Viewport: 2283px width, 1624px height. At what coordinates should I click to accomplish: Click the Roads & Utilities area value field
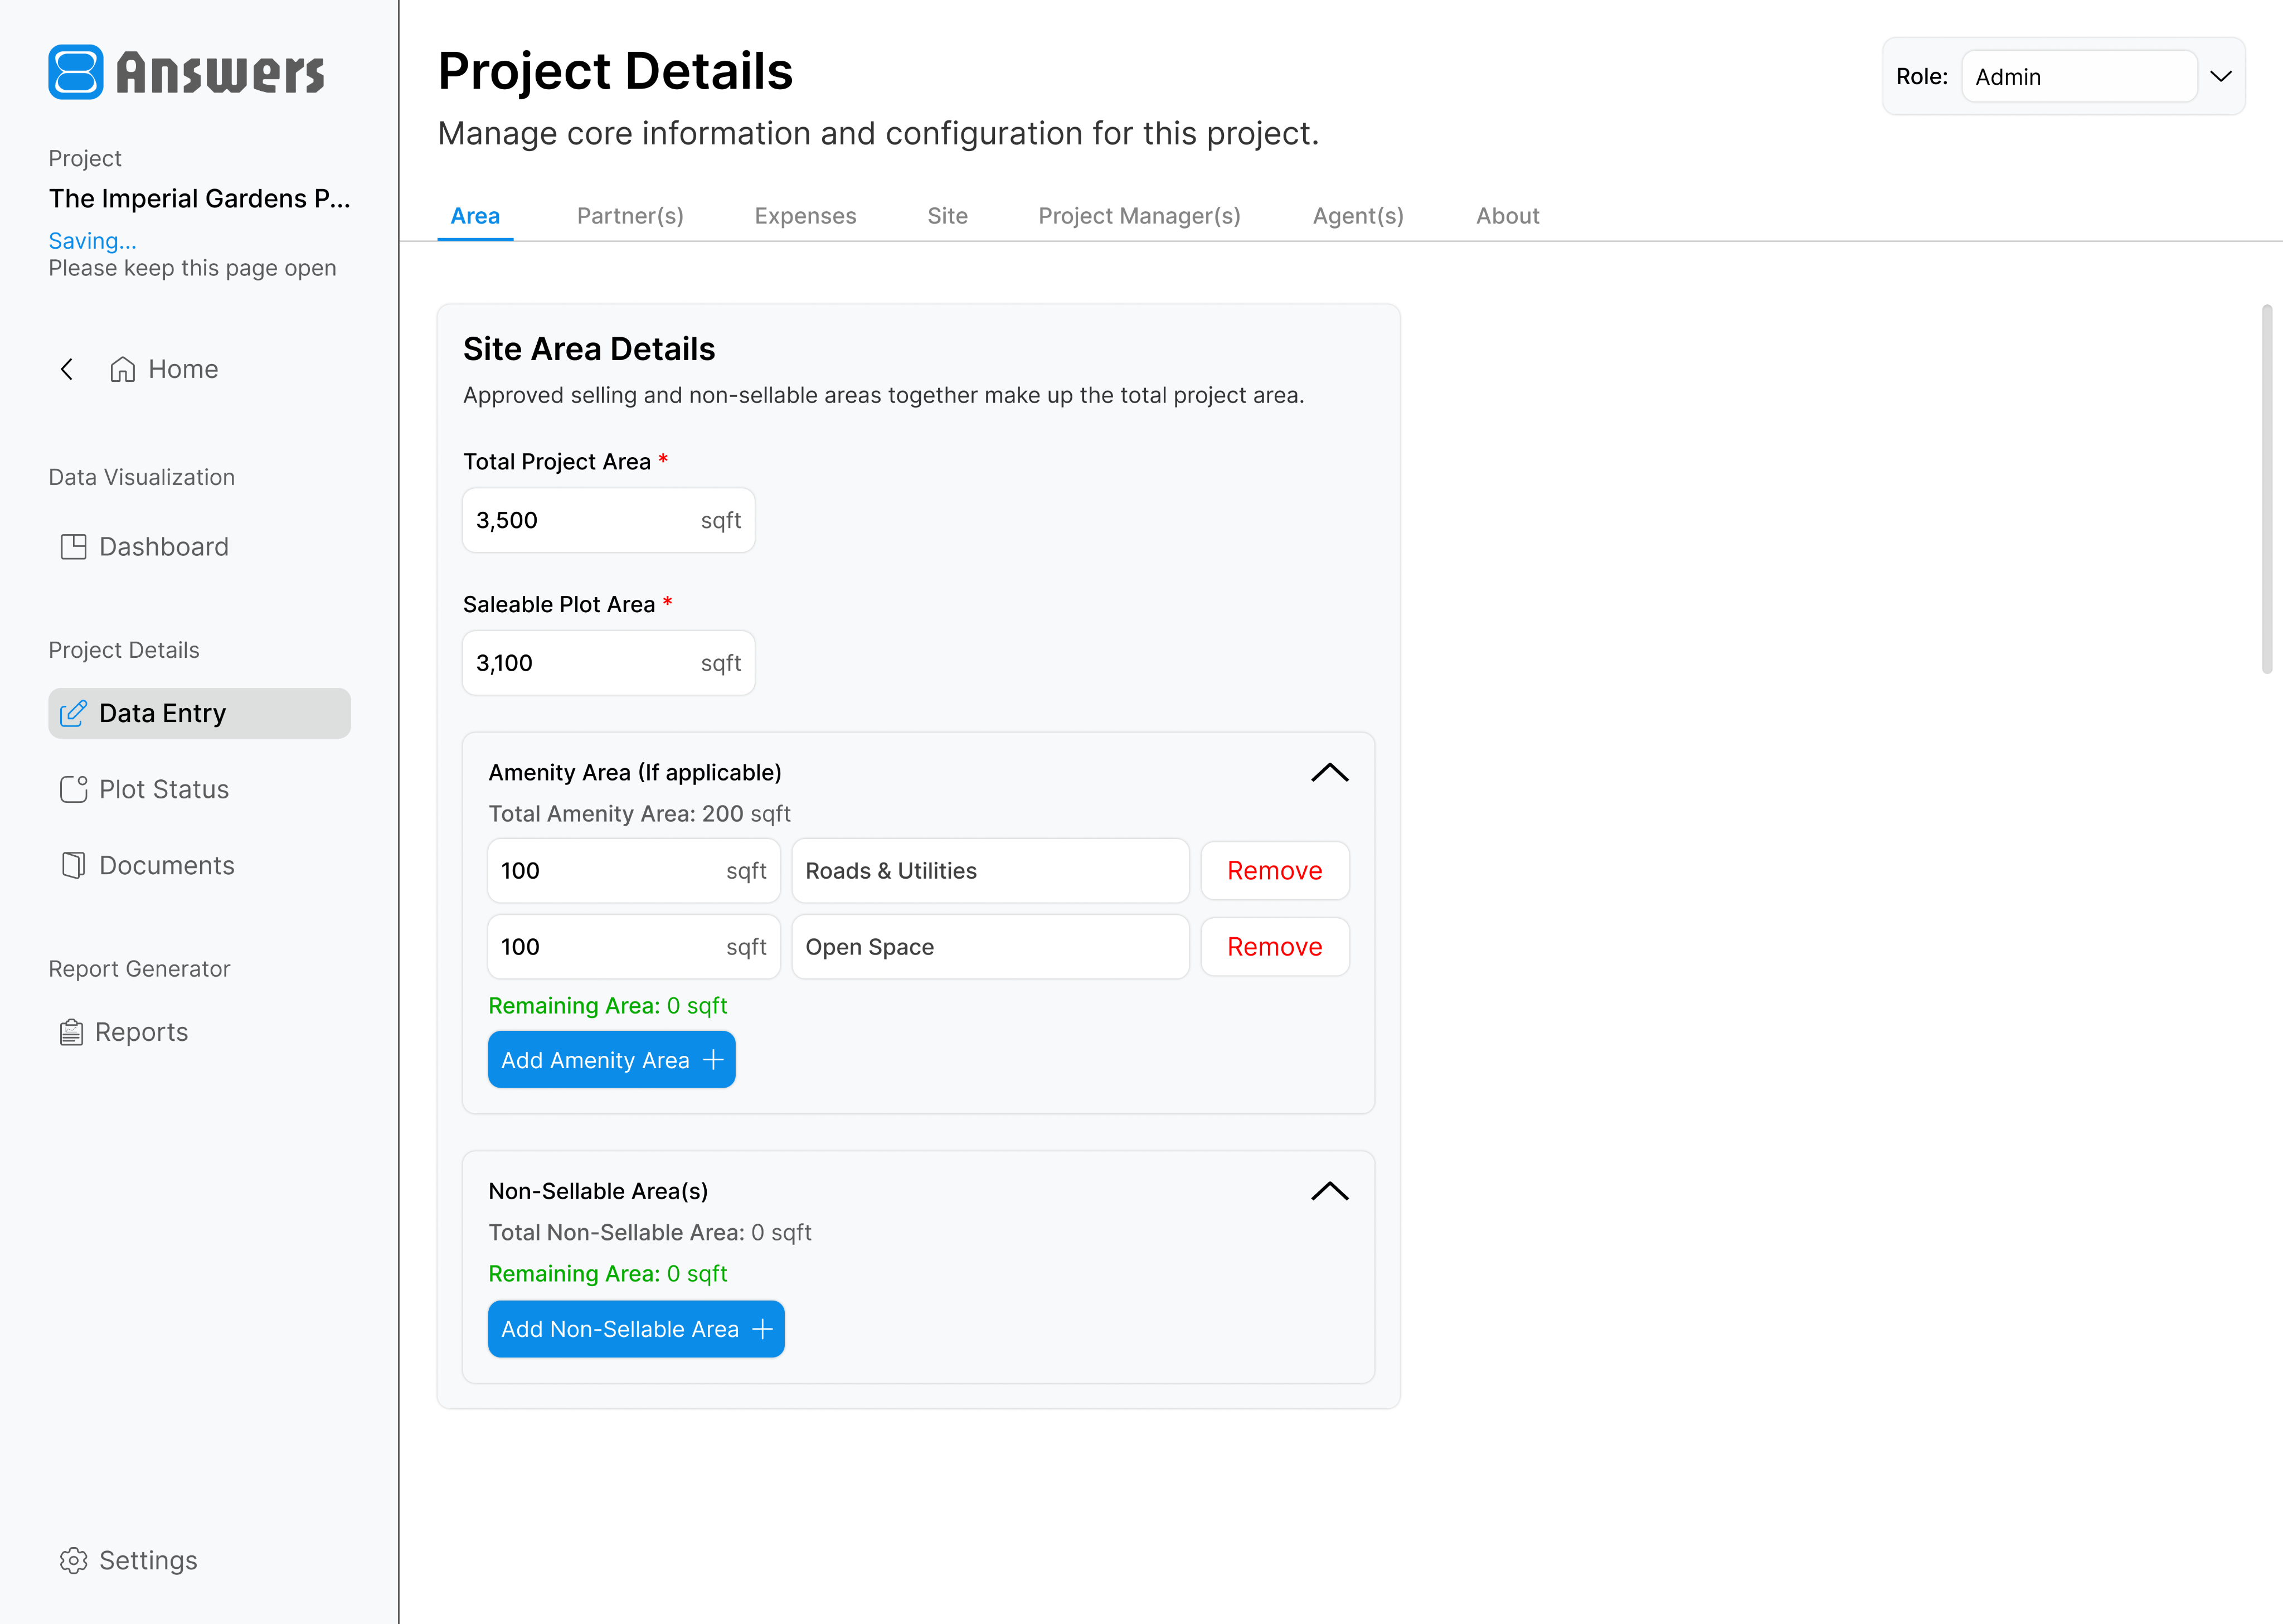click(634, 871)
